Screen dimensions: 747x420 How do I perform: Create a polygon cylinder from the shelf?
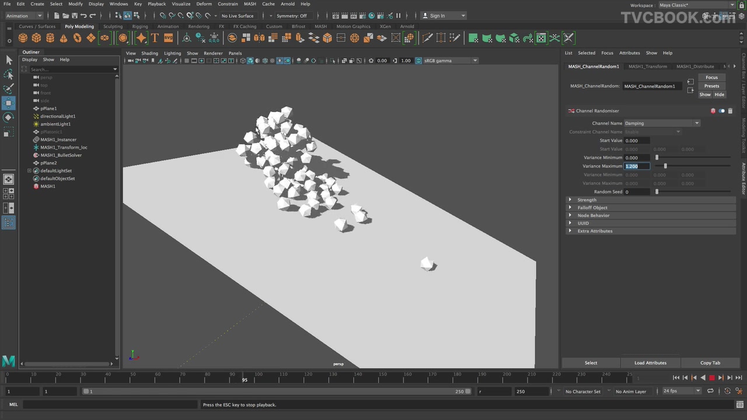tap(50, 38)
